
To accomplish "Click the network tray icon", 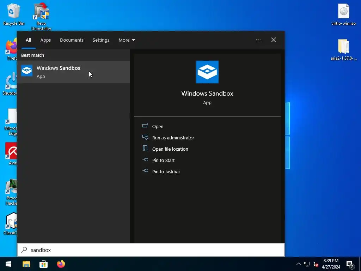I will (307, 264).
